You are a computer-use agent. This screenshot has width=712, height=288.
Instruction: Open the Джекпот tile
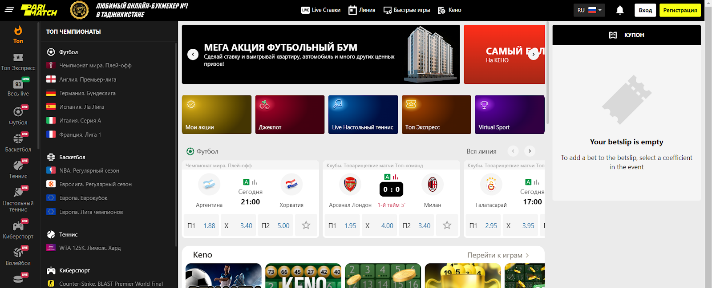(290, 114)
